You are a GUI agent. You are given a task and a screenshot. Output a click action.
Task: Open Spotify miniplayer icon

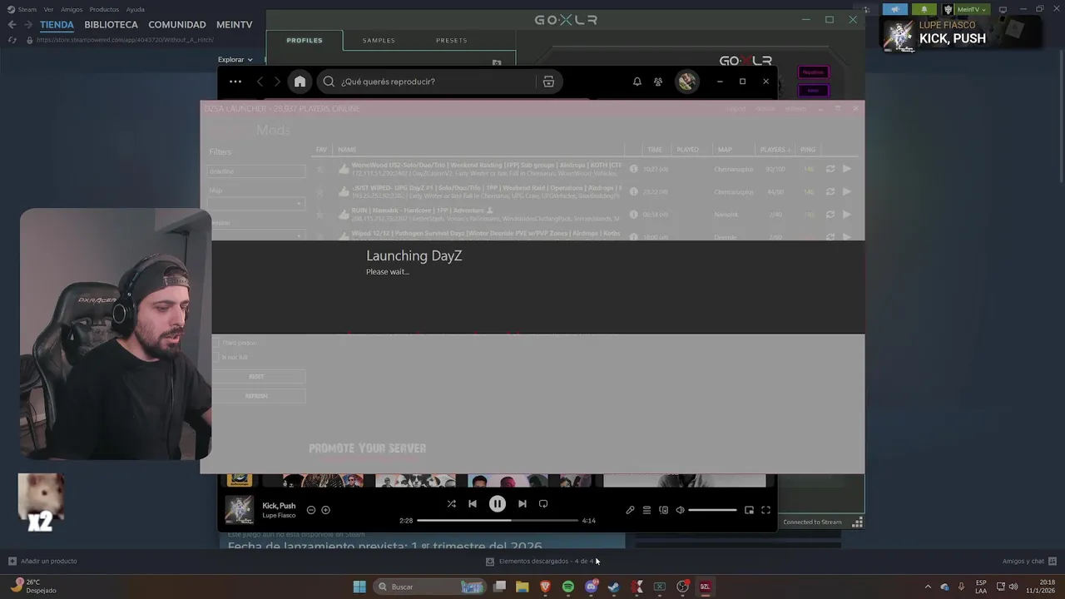tap(749, 510)
